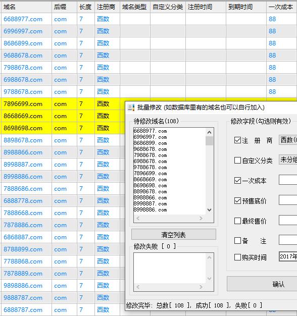Click right arrow of pending list horizontal scrollbar
This screenshot has height=316, width=297.
click(201, 218)
